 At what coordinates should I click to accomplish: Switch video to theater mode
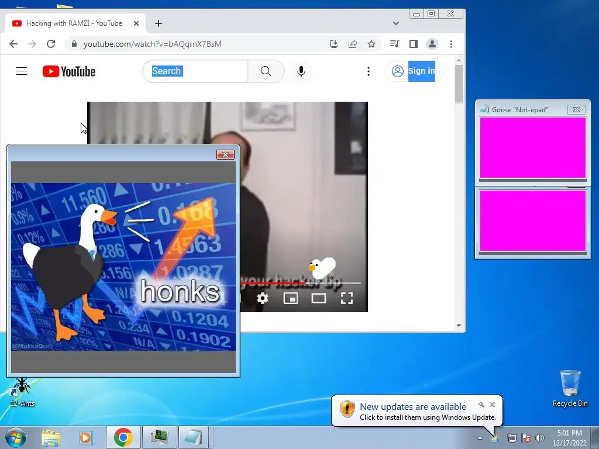pos(319,298)
